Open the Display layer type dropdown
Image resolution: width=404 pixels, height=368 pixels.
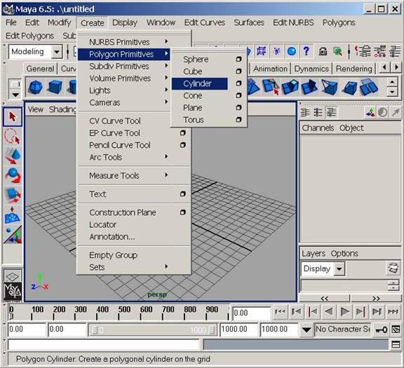[339, 269]
